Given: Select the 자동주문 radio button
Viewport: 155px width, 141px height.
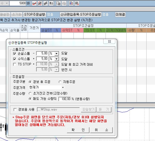Looking at the screenshot, I should click(60, 82).
